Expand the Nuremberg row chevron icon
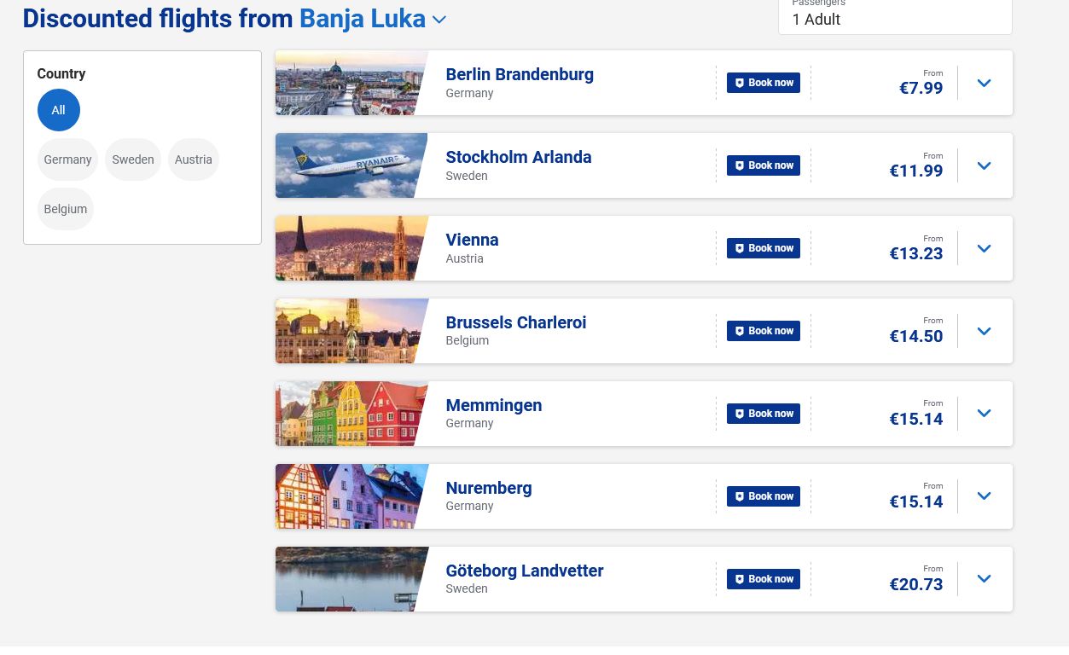This screenshot has width=1069, height=655. pyautogui.click(x=984, y=496)
